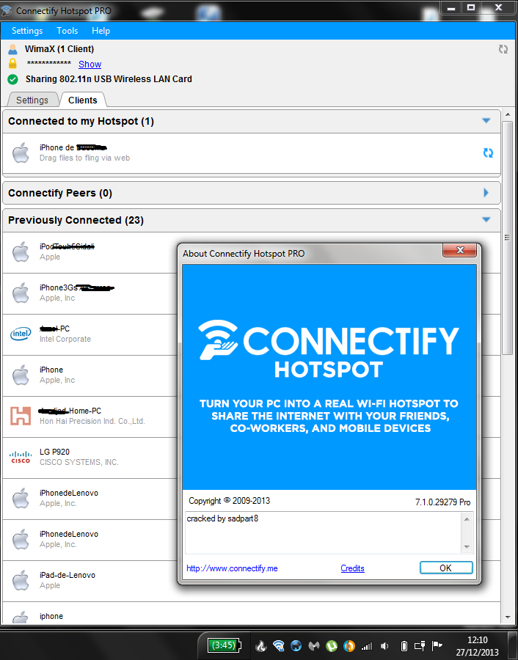Click the Hon Hai logo icon
The height and width of the screenshot is (660, 518).
coord(21,416)
